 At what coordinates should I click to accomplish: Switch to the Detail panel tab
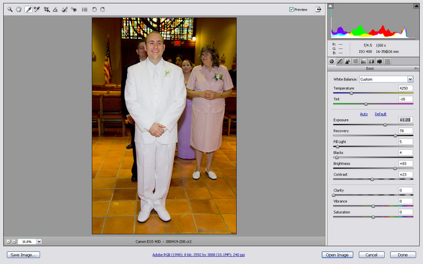point(347,61)
